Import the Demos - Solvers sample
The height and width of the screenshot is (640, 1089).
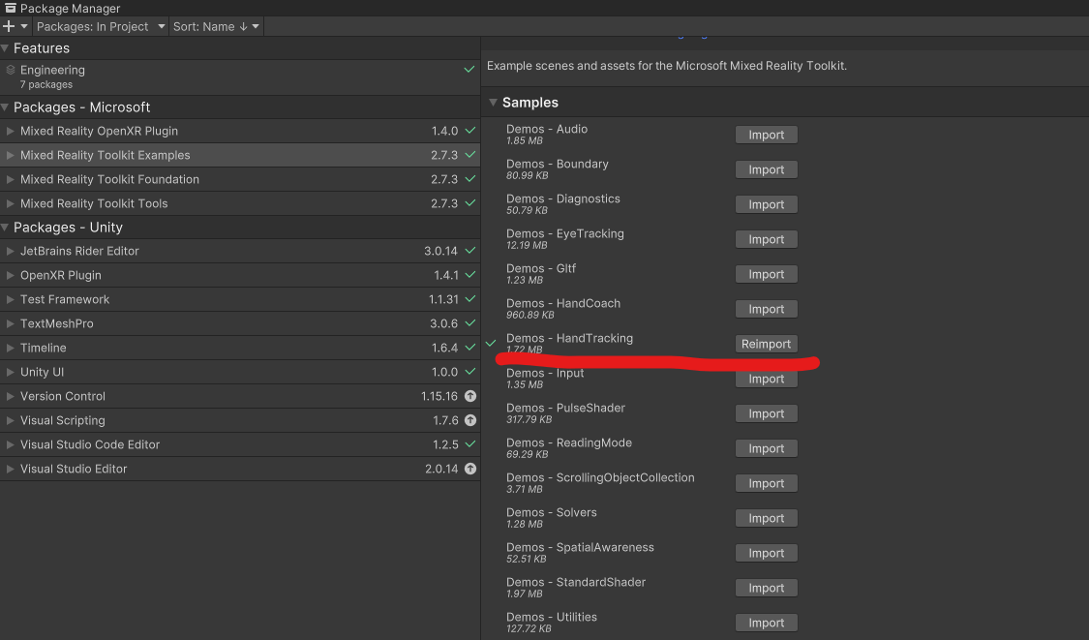point(766,518)
